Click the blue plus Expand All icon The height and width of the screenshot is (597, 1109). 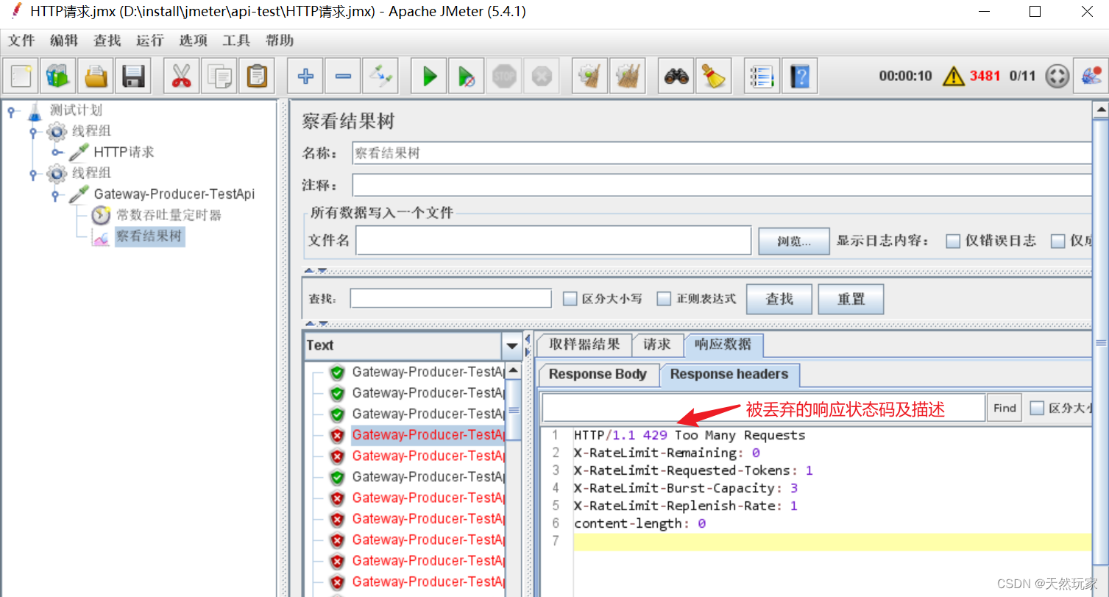point(305,76)
